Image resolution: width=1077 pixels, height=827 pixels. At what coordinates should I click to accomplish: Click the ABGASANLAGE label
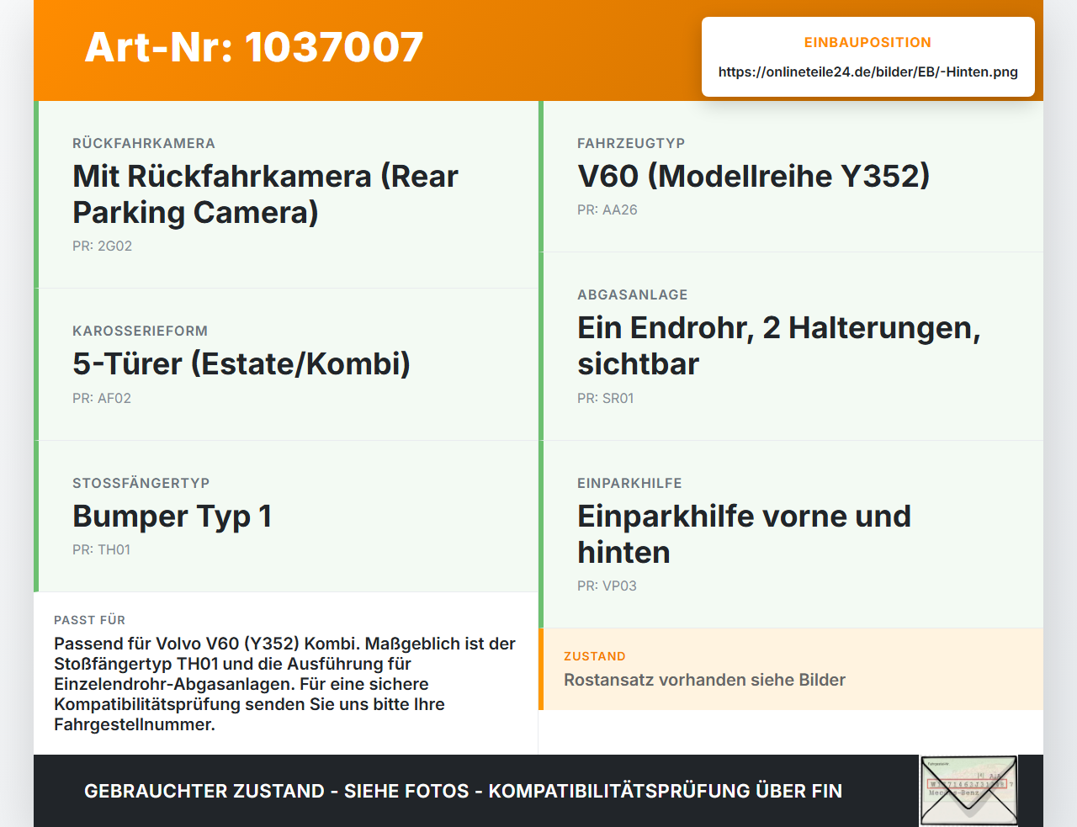pyautogui.click(x=632, y=294)
